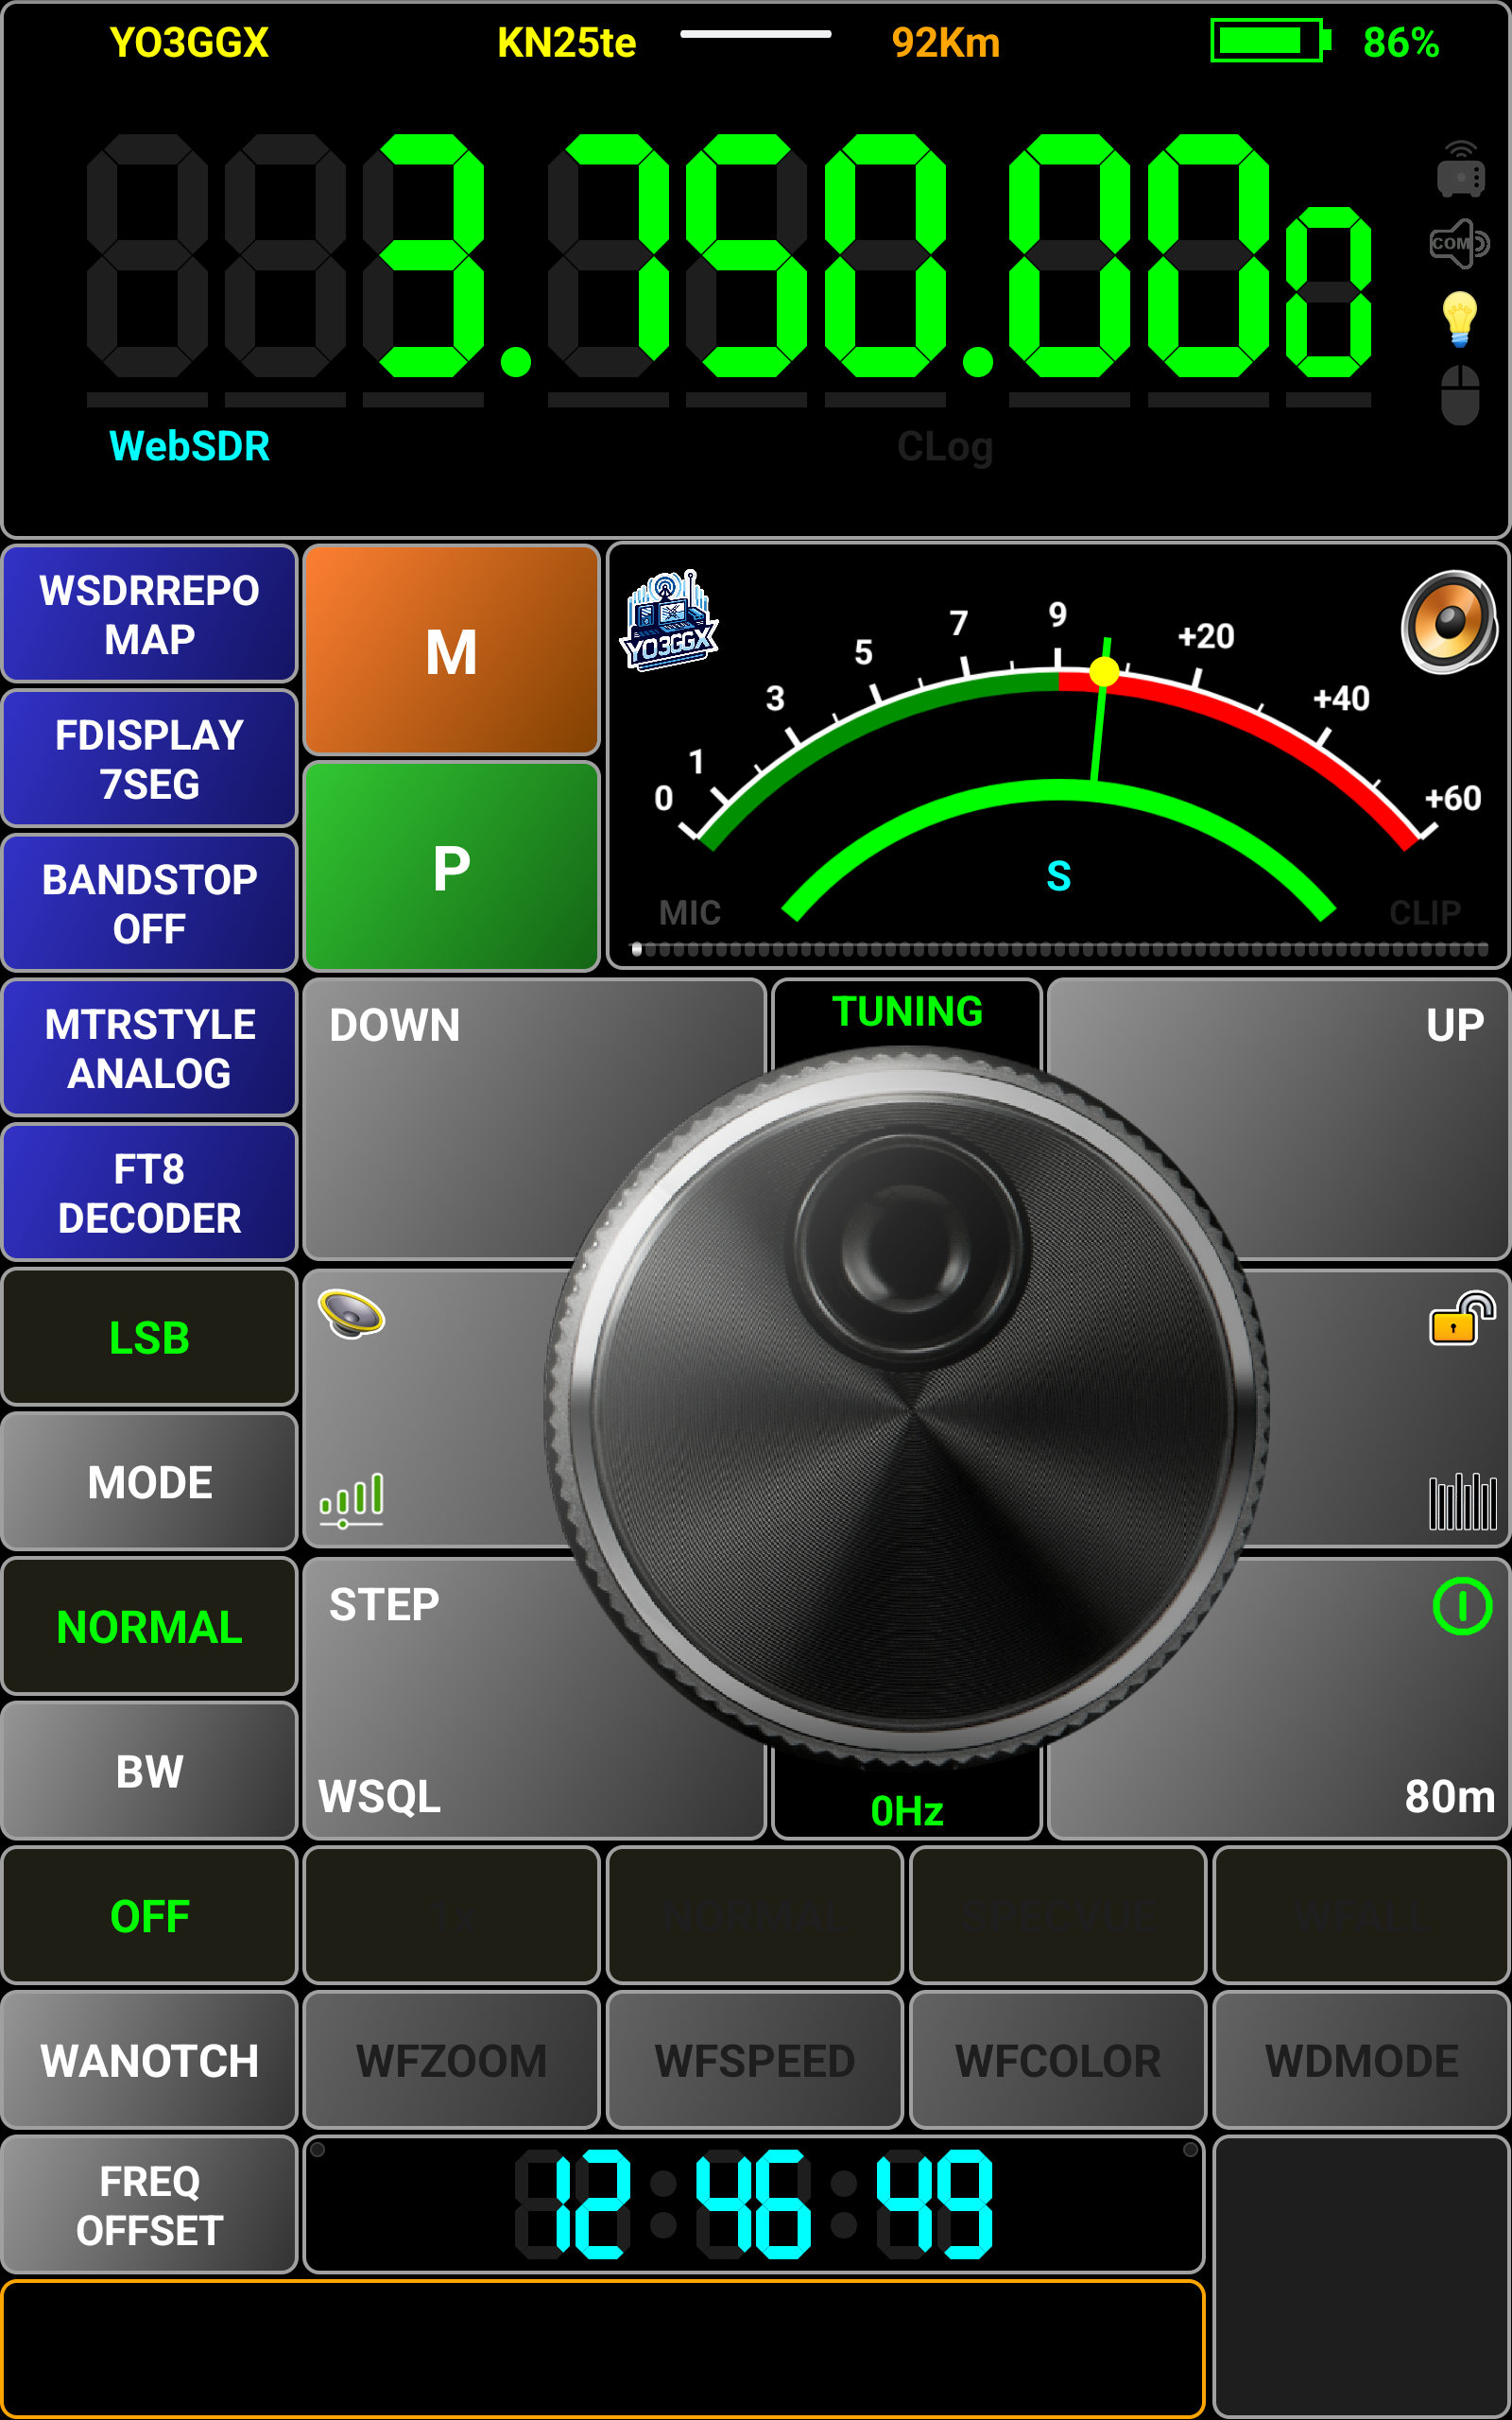Click the orange padlock icon
1512x2420 pixels.
[1461, 1319]
